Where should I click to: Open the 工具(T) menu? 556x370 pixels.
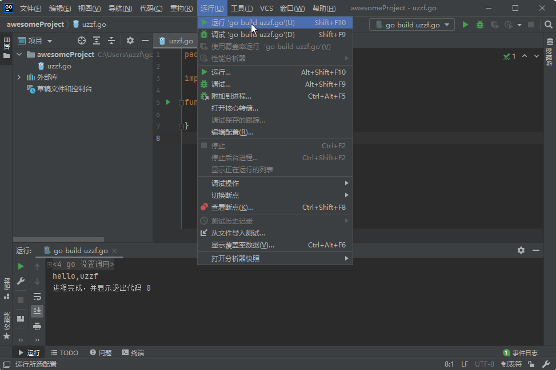242,8
